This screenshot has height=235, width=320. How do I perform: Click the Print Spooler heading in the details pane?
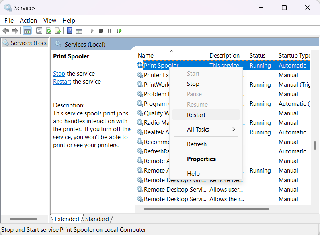(71, 56)
